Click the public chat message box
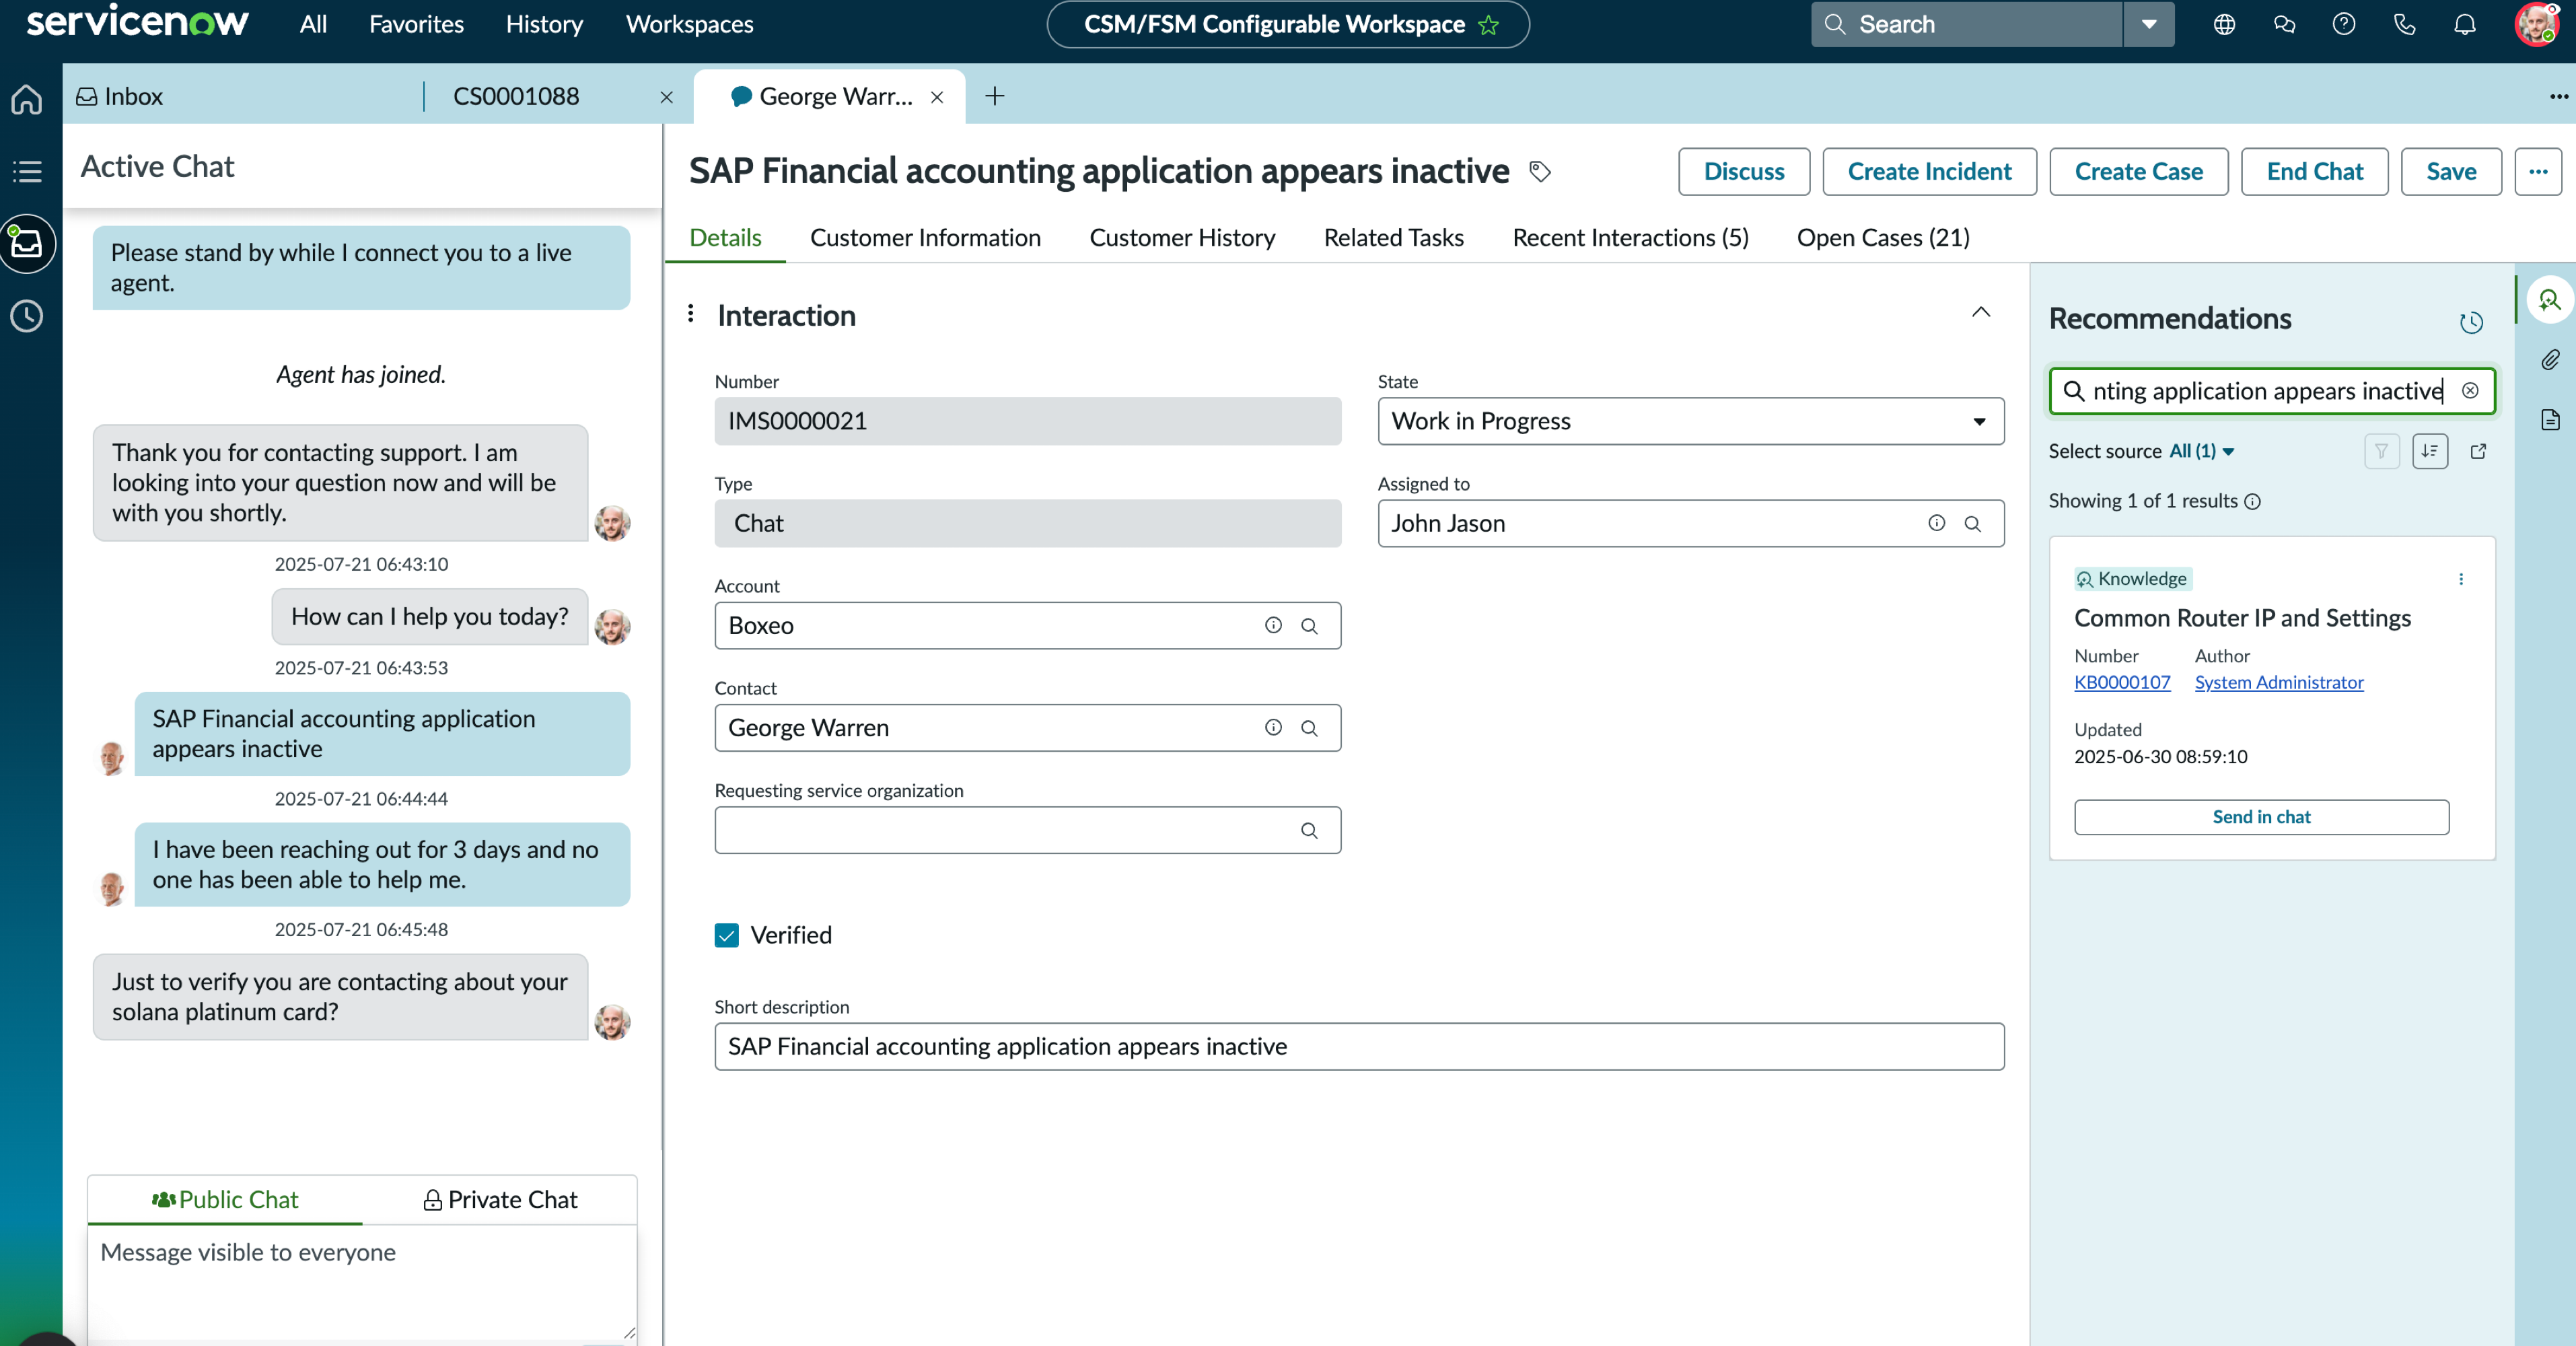This screenshot has width=2576, height=1346. [362, 1284]
